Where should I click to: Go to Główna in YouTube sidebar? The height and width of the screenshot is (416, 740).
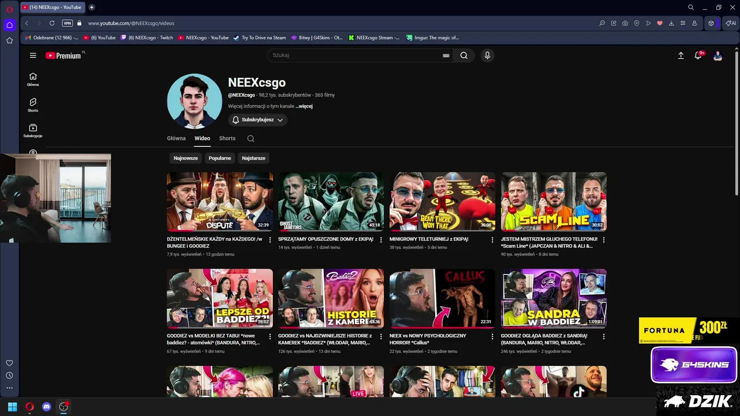[33, 79]
